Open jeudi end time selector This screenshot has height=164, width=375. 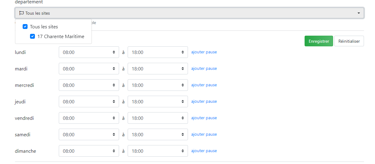(158, 102)
